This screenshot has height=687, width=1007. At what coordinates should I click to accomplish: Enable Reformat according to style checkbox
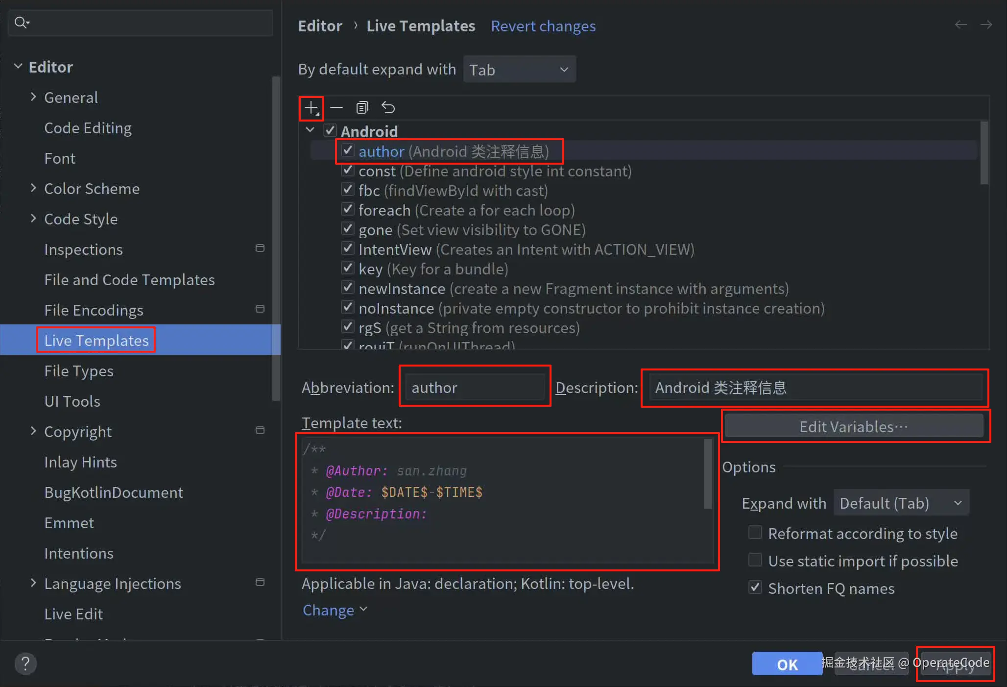coord(755,533)
